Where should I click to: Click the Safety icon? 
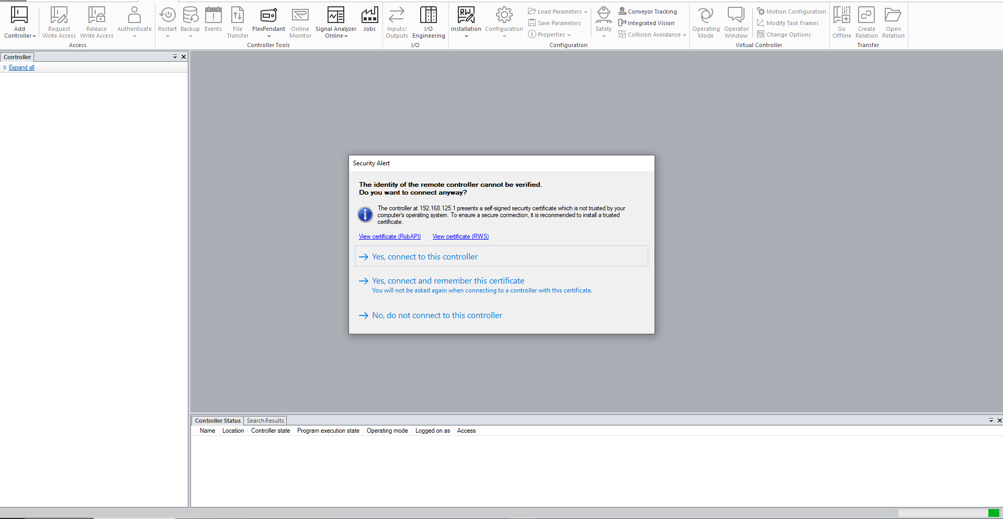click(604, 15)
